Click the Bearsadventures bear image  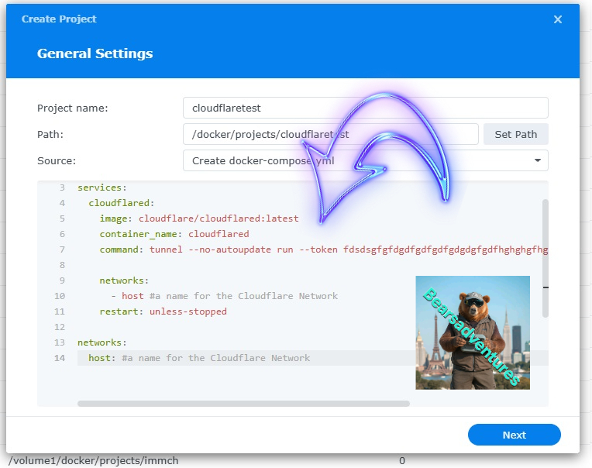pos(473,332)
